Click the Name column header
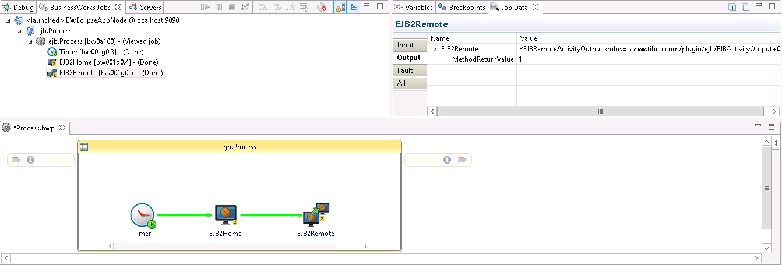The image size is (782, 265). pos(472,38)
